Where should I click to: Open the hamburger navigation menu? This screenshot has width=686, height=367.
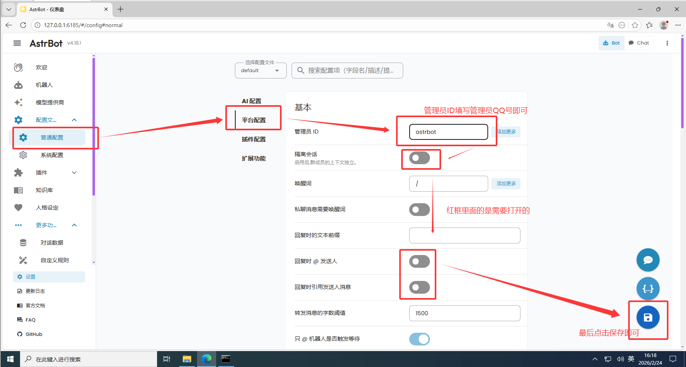click(17, 43)
